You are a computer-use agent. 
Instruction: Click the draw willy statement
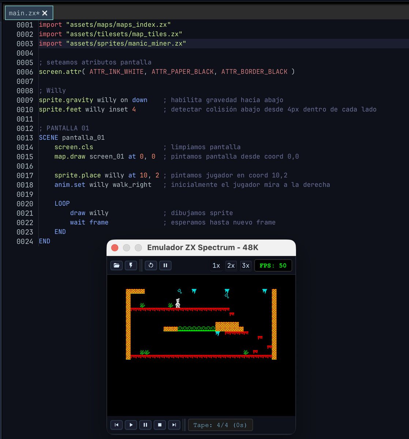(x=89, y=213)
